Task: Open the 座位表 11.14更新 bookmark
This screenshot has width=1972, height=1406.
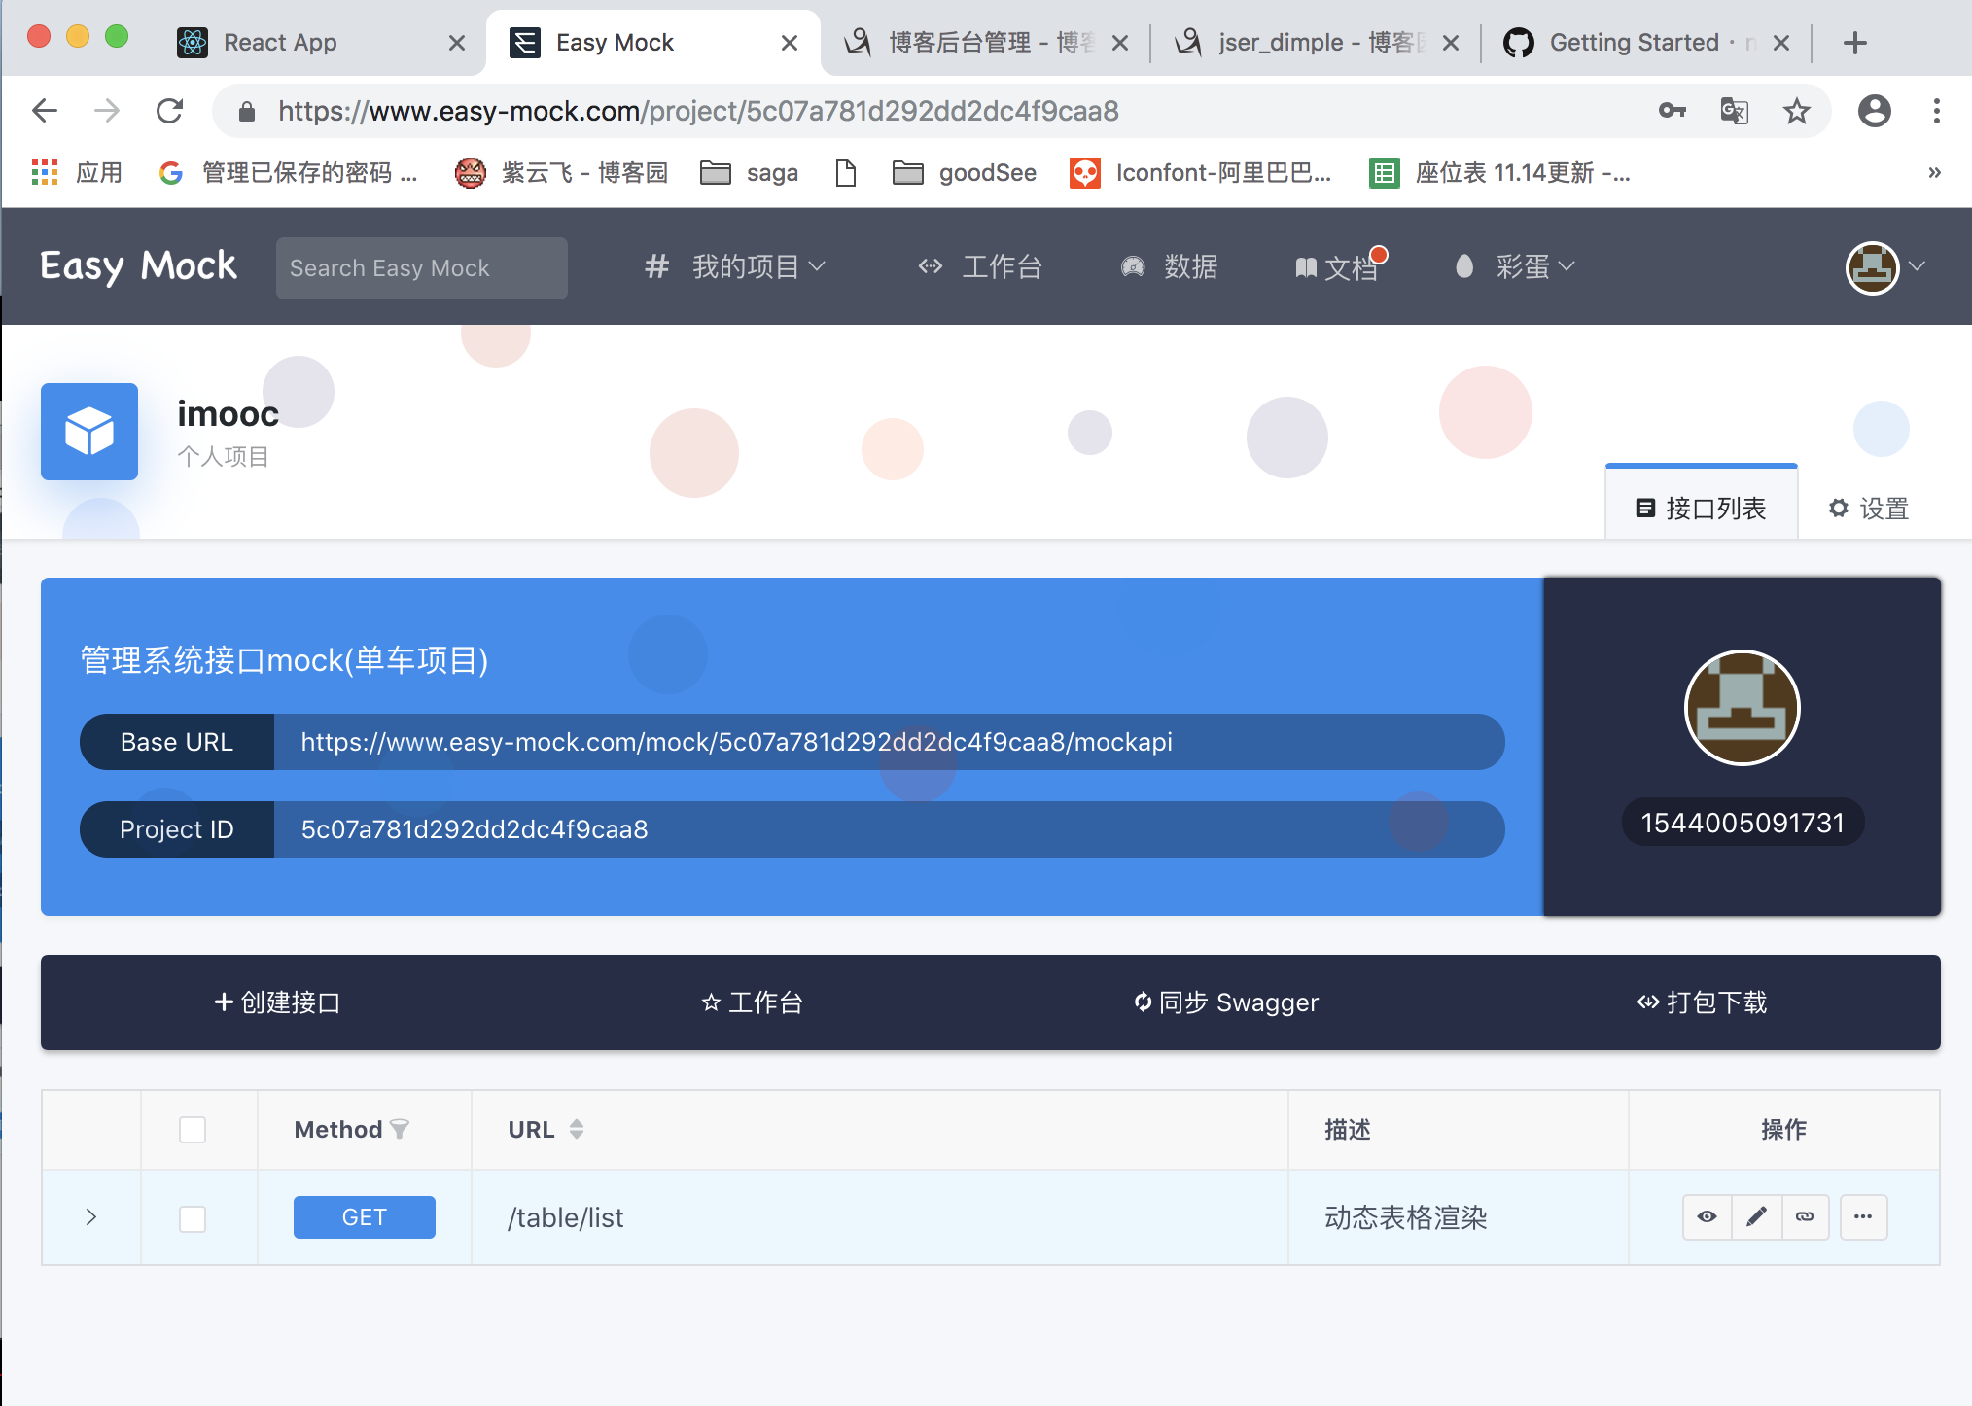Action: [1501, 173]
